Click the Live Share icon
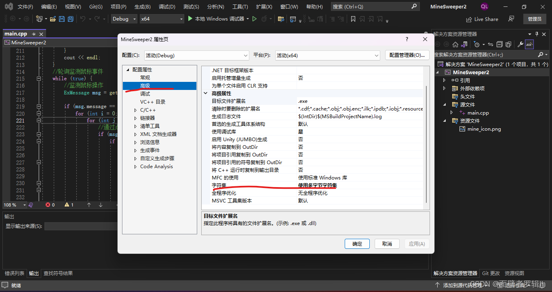 [x=469, y=19]
